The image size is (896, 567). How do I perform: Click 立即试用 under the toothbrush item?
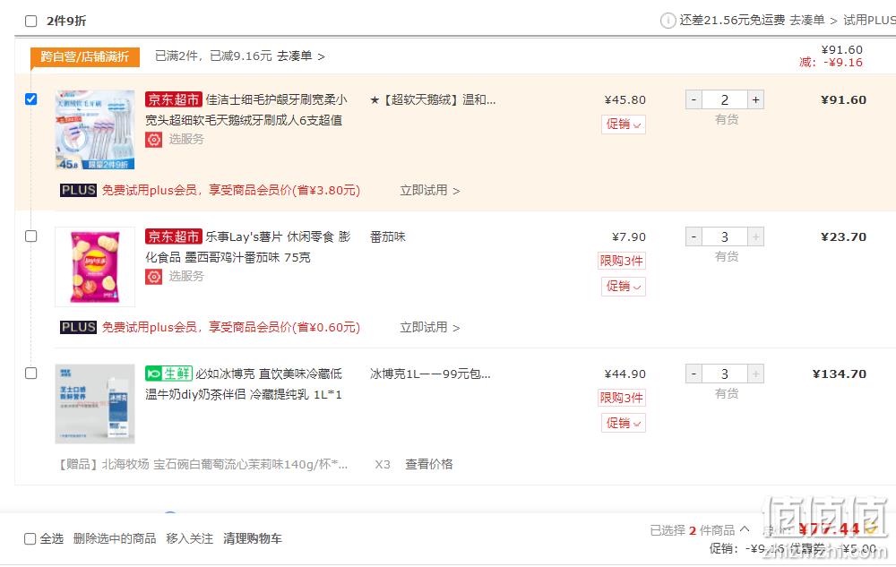430,190
